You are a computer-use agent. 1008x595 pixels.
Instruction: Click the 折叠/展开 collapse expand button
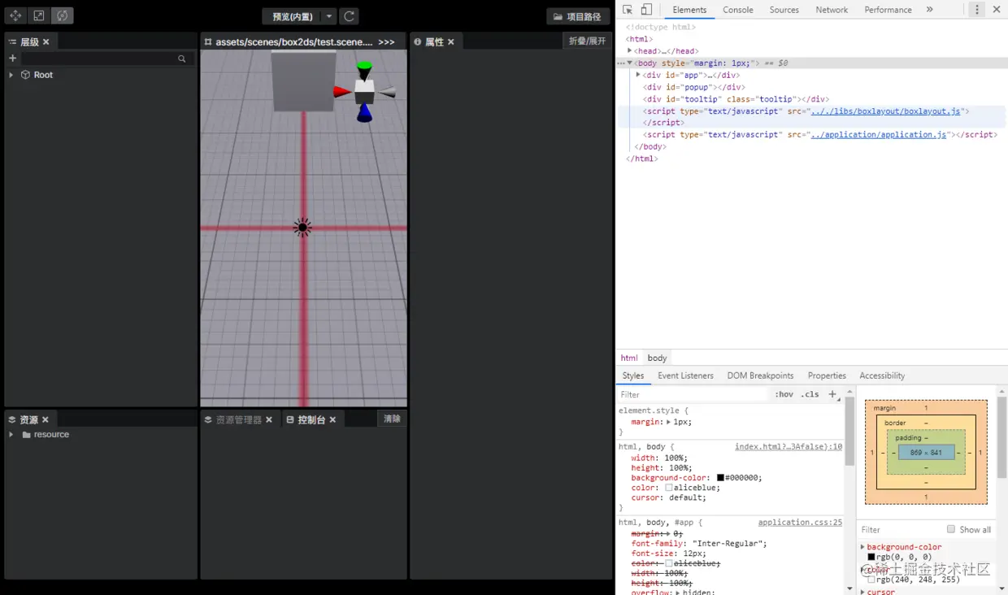pyautogui.click(x=587, y=41)
